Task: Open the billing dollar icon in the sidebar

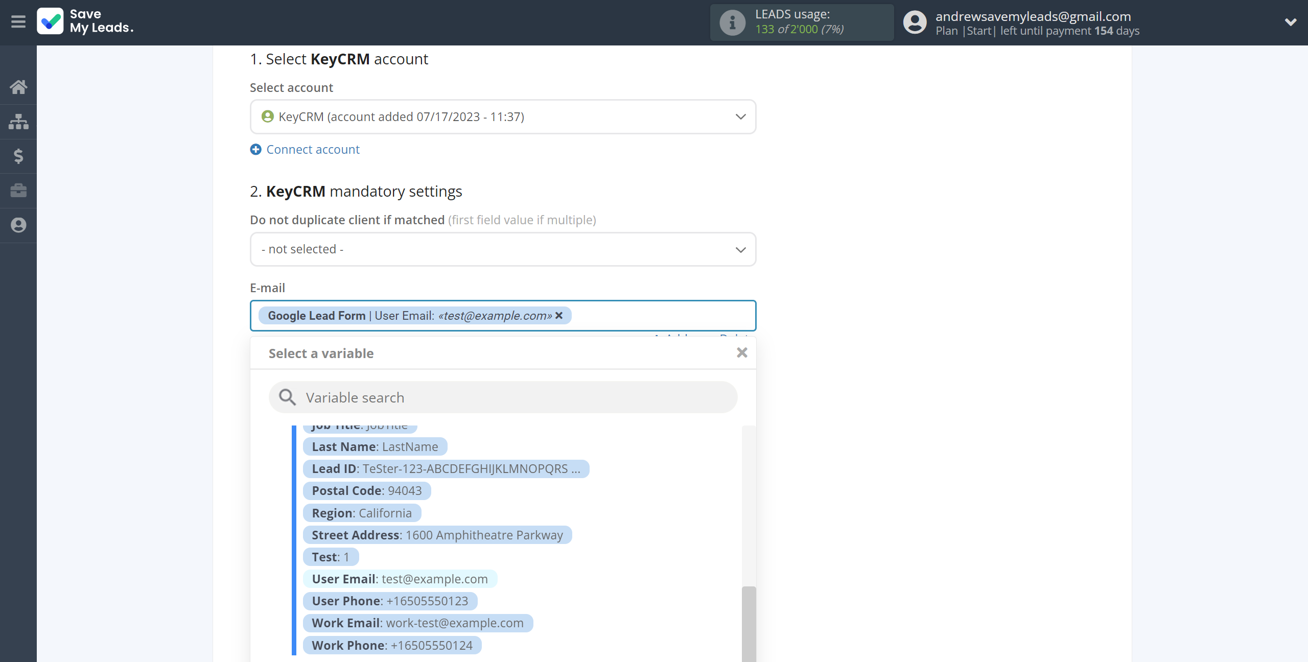Action: coord(18,156)
